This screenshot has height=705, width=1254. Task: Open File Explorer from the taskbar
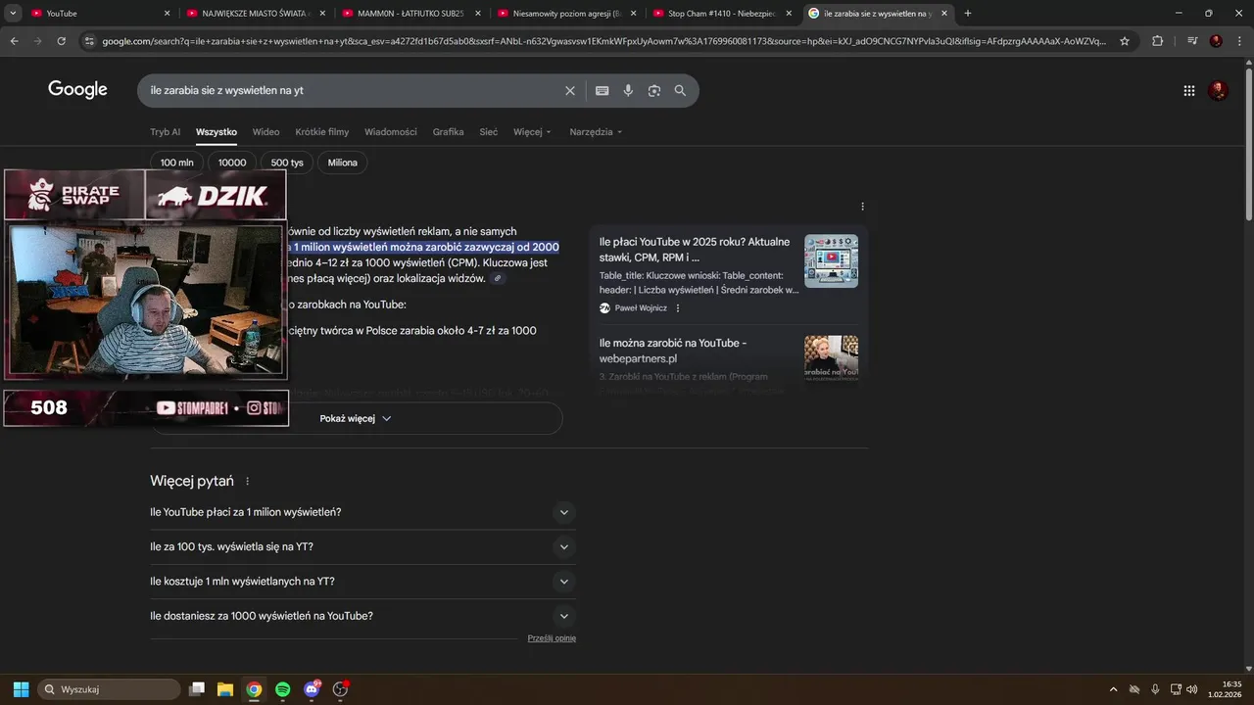(225, 689)
